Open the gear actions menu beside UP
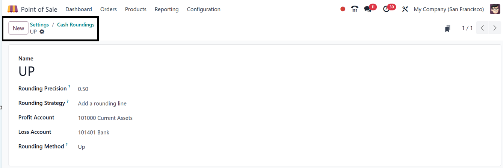Image resolution: width=503 pixels, height=168 pixels. 42,32
